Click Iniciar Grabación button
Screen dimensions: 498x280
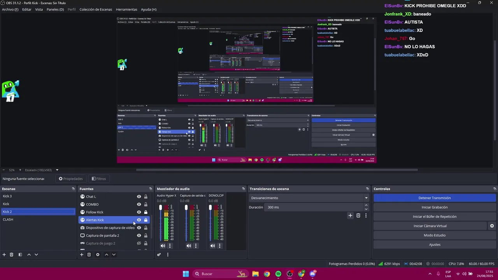(435, 207)
